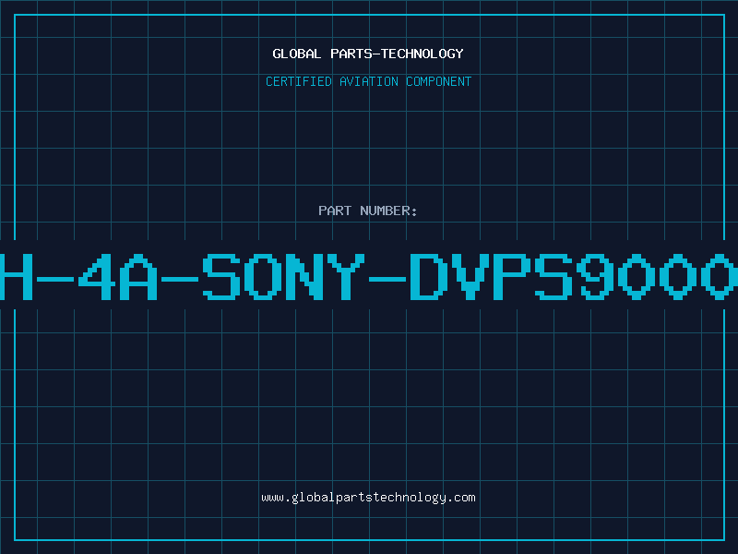The width and height of the screenshot is (738, 554).
Task: Click the word NUMBER: in the label
Action: (388, 211)
